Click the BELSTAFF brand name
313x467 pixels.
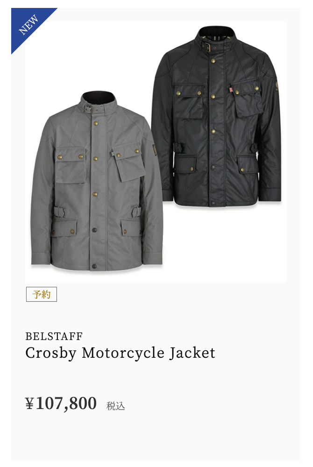[54, 336]
